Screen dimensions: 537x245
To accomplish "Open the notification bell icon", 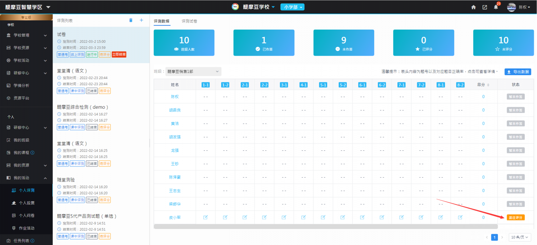I will pyautogui.click(x=496, y=7).
